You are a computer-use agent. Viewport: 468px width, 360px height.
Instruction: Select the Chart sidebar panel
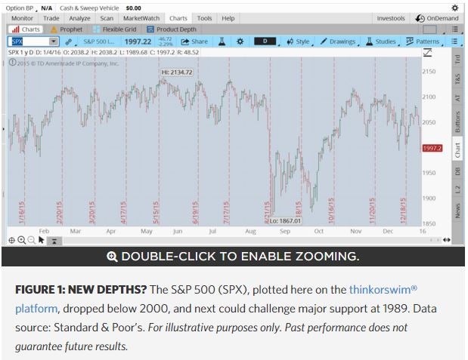457,150
